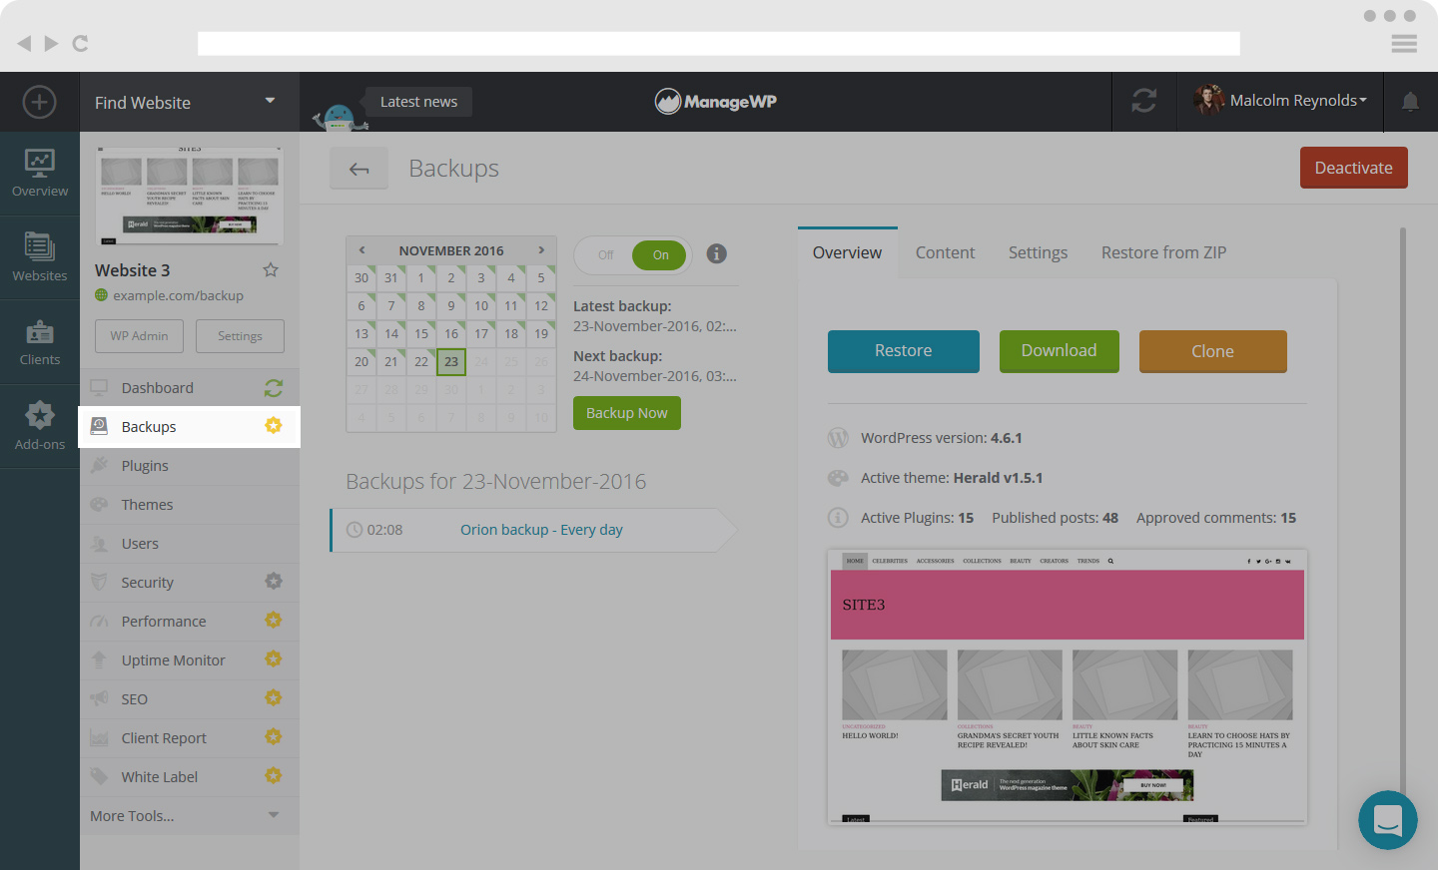Click the site preview screenshot thumbnail

tap(1068, 687)
